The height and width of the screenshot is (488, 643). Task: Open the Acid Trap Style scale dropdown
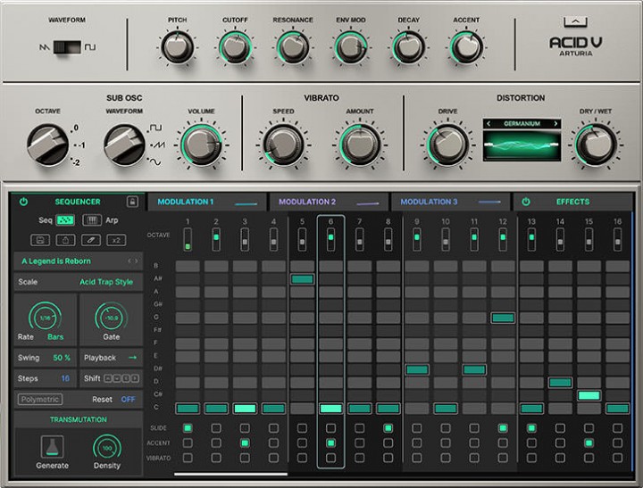pos(105,282)
